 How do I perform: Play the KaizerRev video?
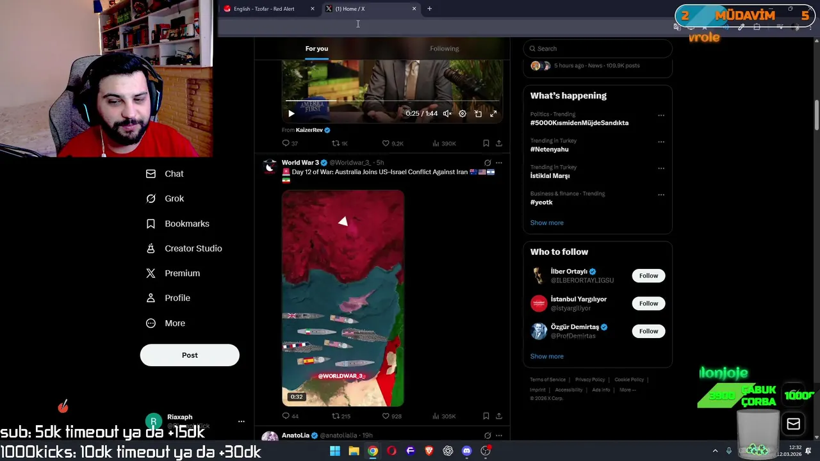[x=291, y=113]
